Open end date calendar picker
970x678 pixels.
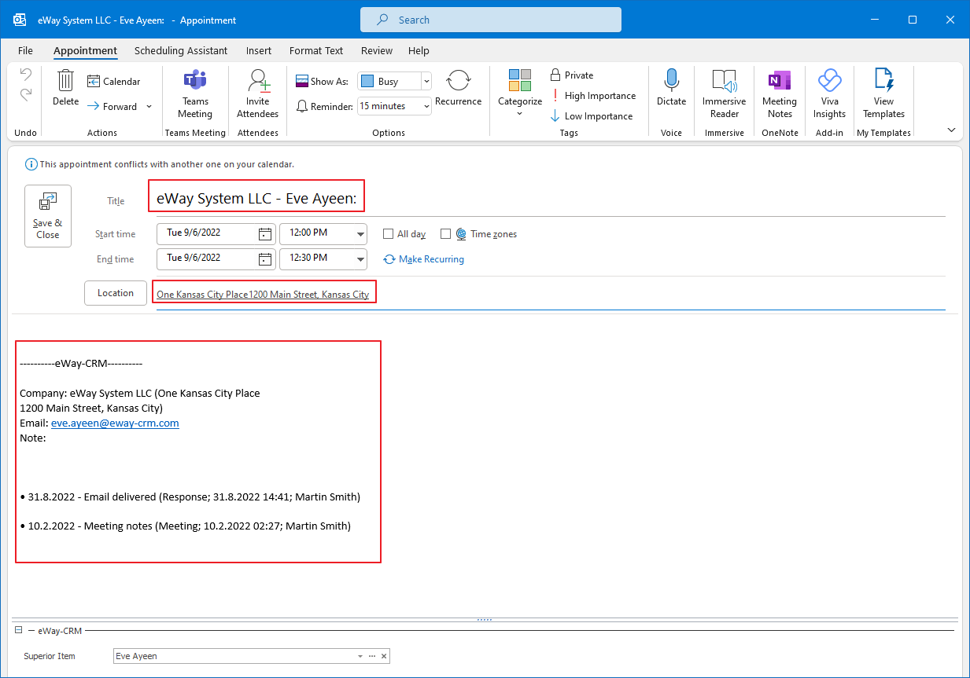[x=265, y=258]
